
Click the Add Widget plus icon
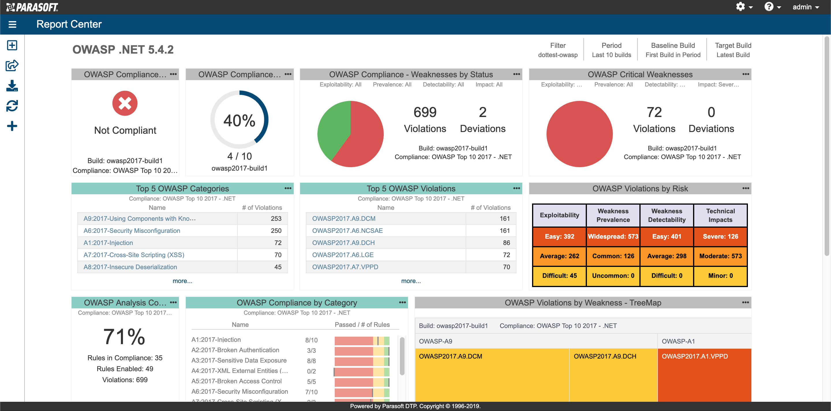point(12,126)
